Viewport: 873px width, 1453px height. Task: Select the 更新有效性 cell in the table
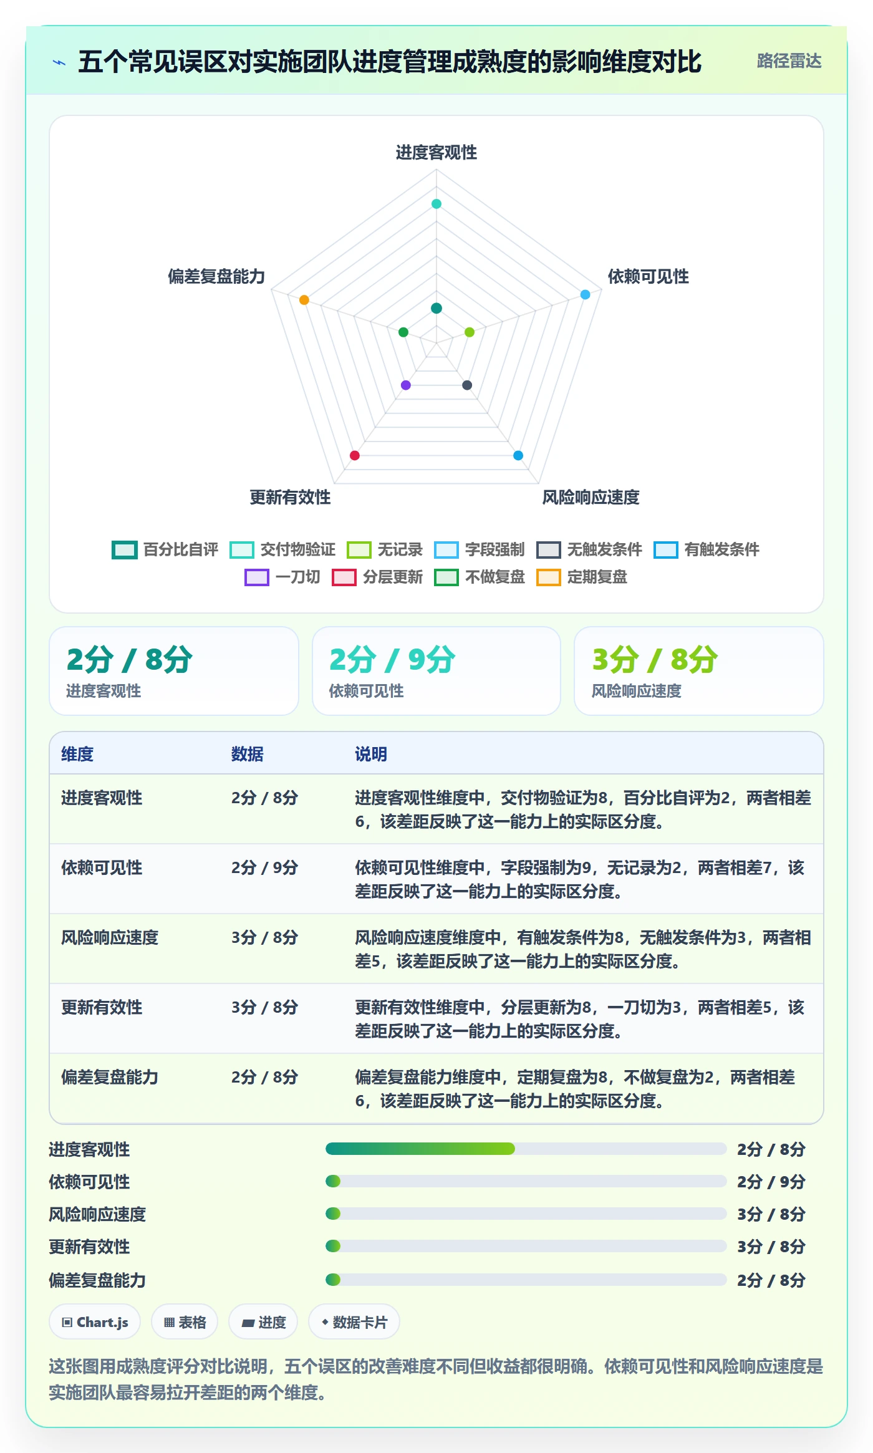pyautogui.click(x=102, y=1007)
